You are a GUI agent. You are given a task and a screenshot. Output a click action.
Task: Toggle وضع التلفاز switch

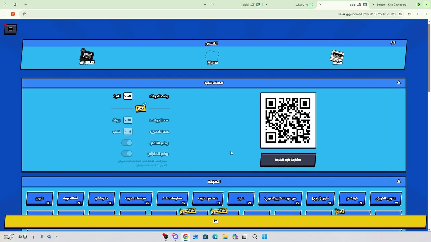point(127,143)
